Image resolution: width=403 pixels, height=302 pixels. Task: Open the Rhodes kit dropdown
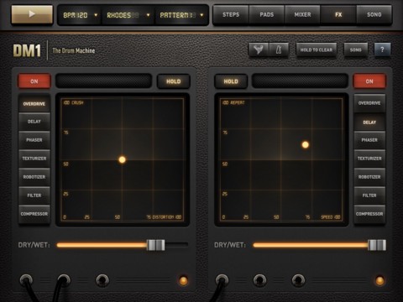pyautogui.click(x=128, y=15)
